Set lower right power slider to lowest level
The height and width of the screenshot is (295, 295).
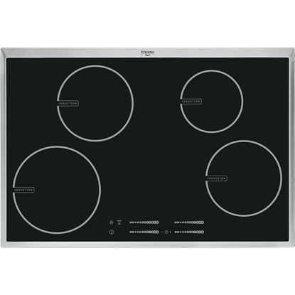[176, 232]
